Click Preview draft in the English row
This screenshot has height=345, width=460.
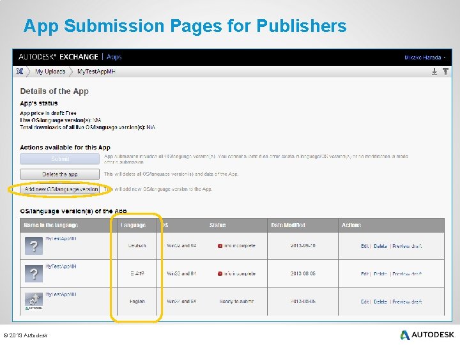(x=407, y=302)
